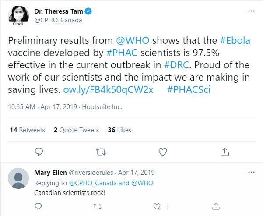Open more options for main tweet
This screenshot has width=263, height=216.
(250, 10)
